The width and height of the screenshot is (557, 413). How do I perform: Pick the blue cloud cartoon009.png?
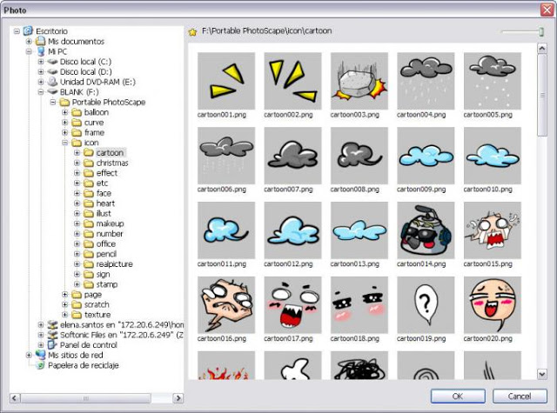426,156
